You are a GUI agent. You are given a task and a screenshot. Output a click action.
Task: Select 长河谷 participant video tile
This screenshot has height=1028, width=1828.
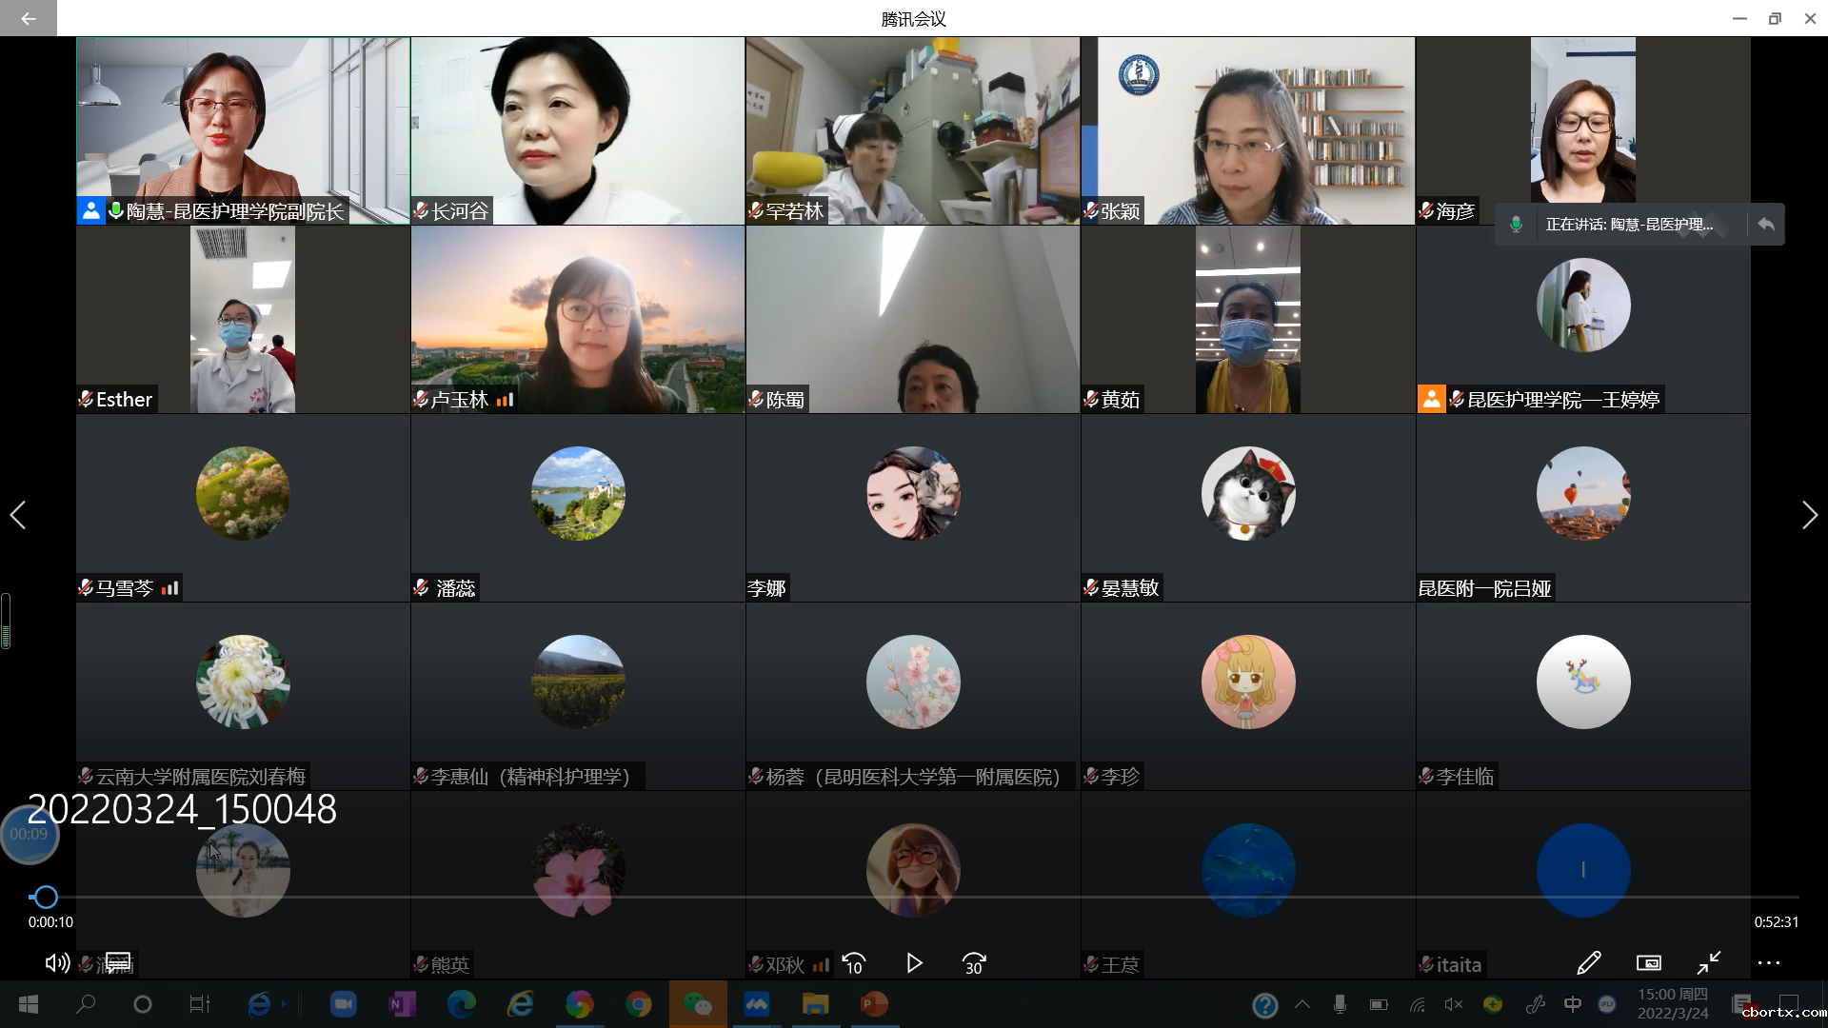pyautogui.click(x=578, y=130)
